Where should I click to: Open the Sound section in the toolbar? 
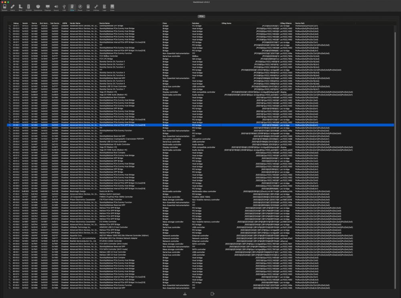tap(56, 7)
